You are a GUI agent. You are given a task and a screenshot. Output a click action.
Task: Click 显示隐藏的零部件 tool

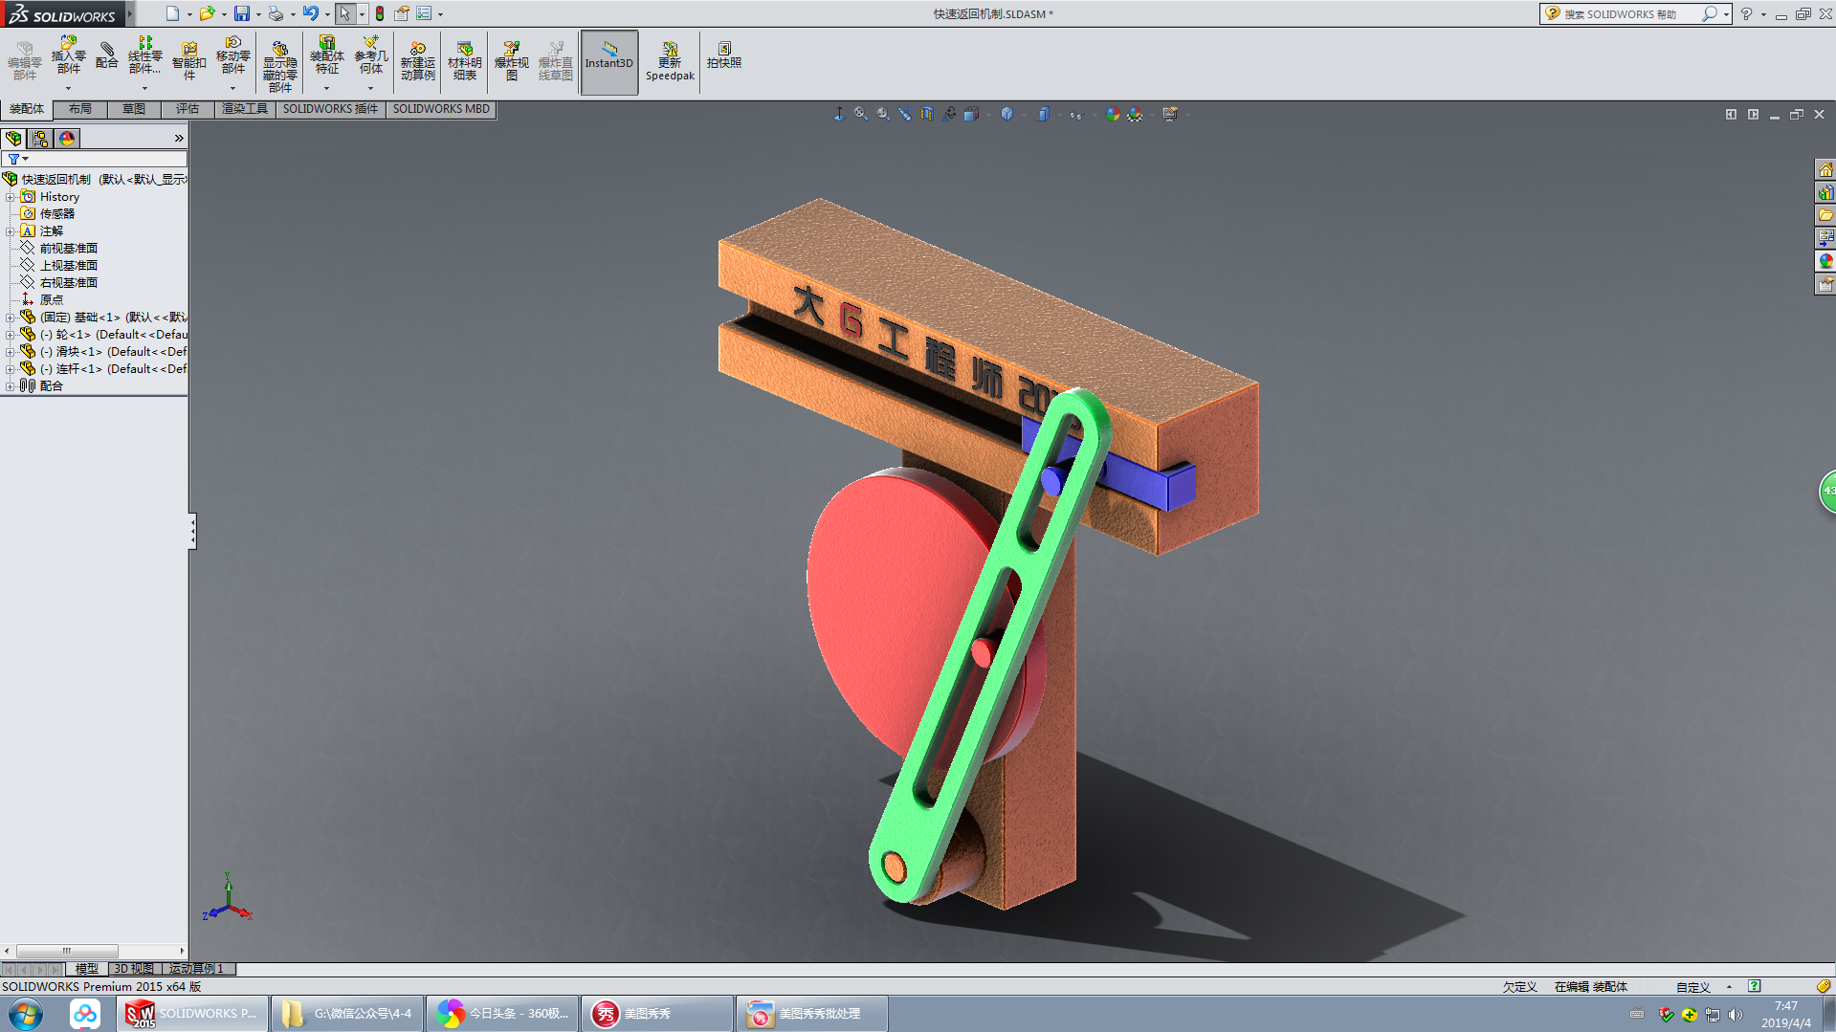pos(279,66)
